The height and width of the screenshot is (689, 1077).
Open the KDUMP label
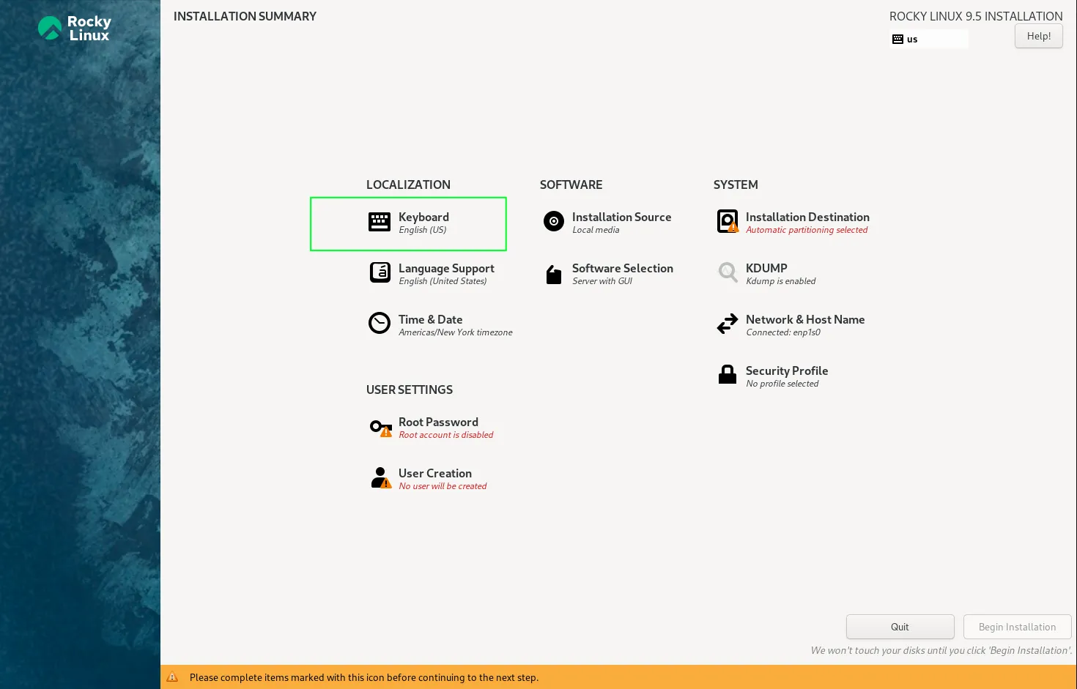click(766, 269)
